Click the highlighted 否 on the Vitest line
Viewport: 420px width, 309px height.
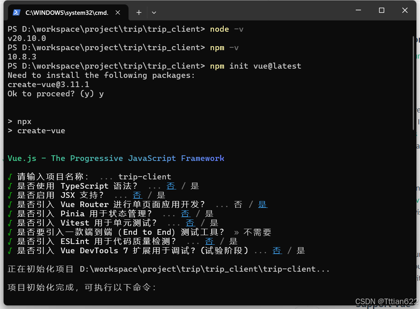191,223
